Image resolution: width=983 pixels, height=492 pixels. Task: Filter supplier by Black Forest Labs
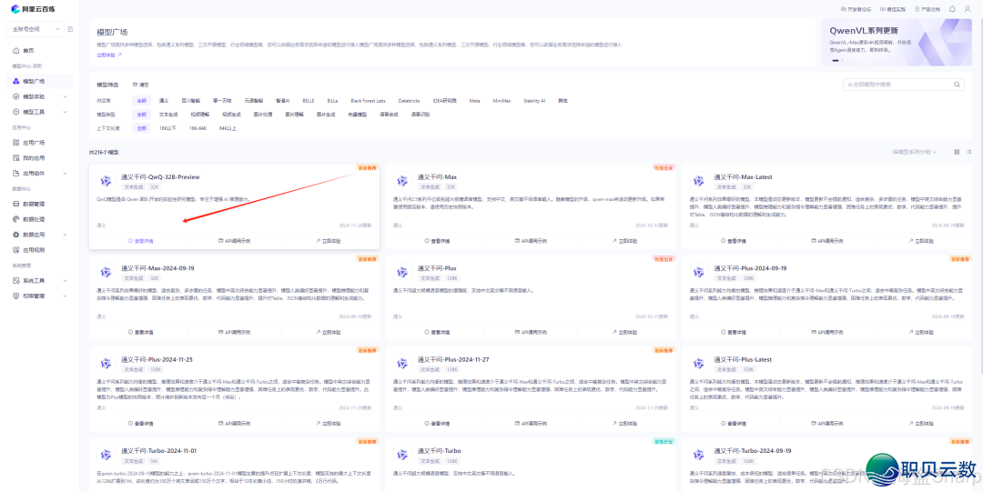[368, 100]
